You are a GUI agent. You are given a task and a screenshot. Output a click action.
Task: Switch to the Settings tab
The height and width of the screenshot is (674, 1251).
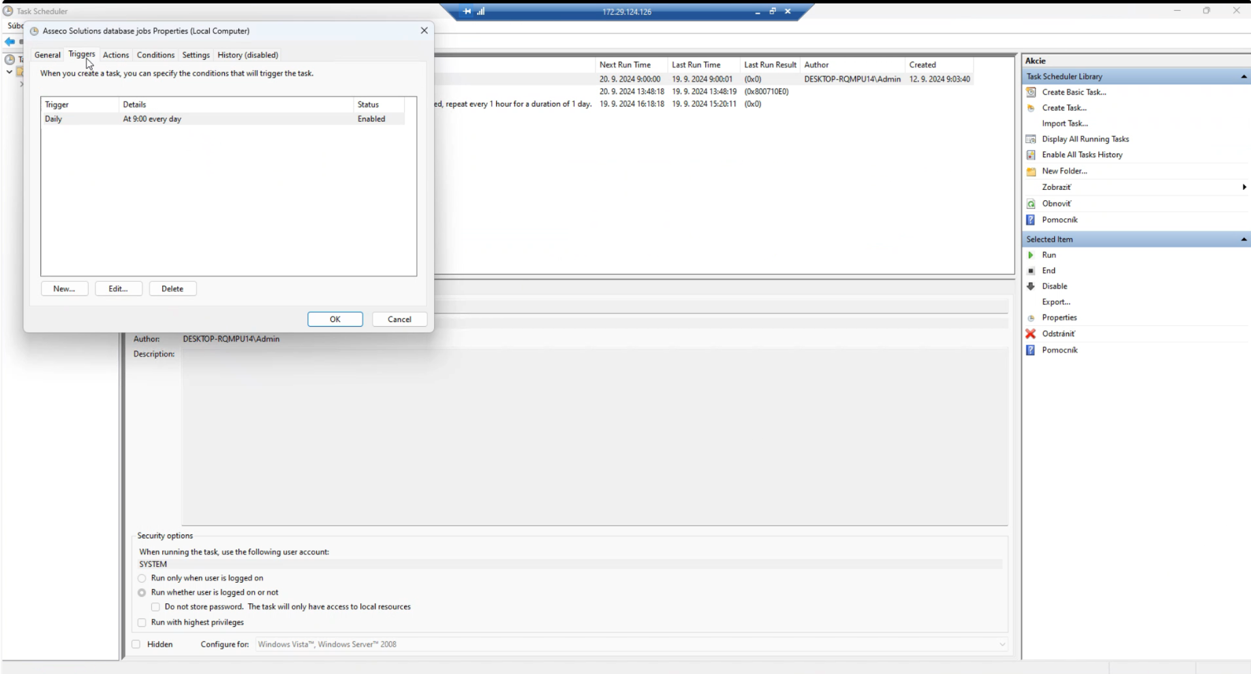point(196,55)
